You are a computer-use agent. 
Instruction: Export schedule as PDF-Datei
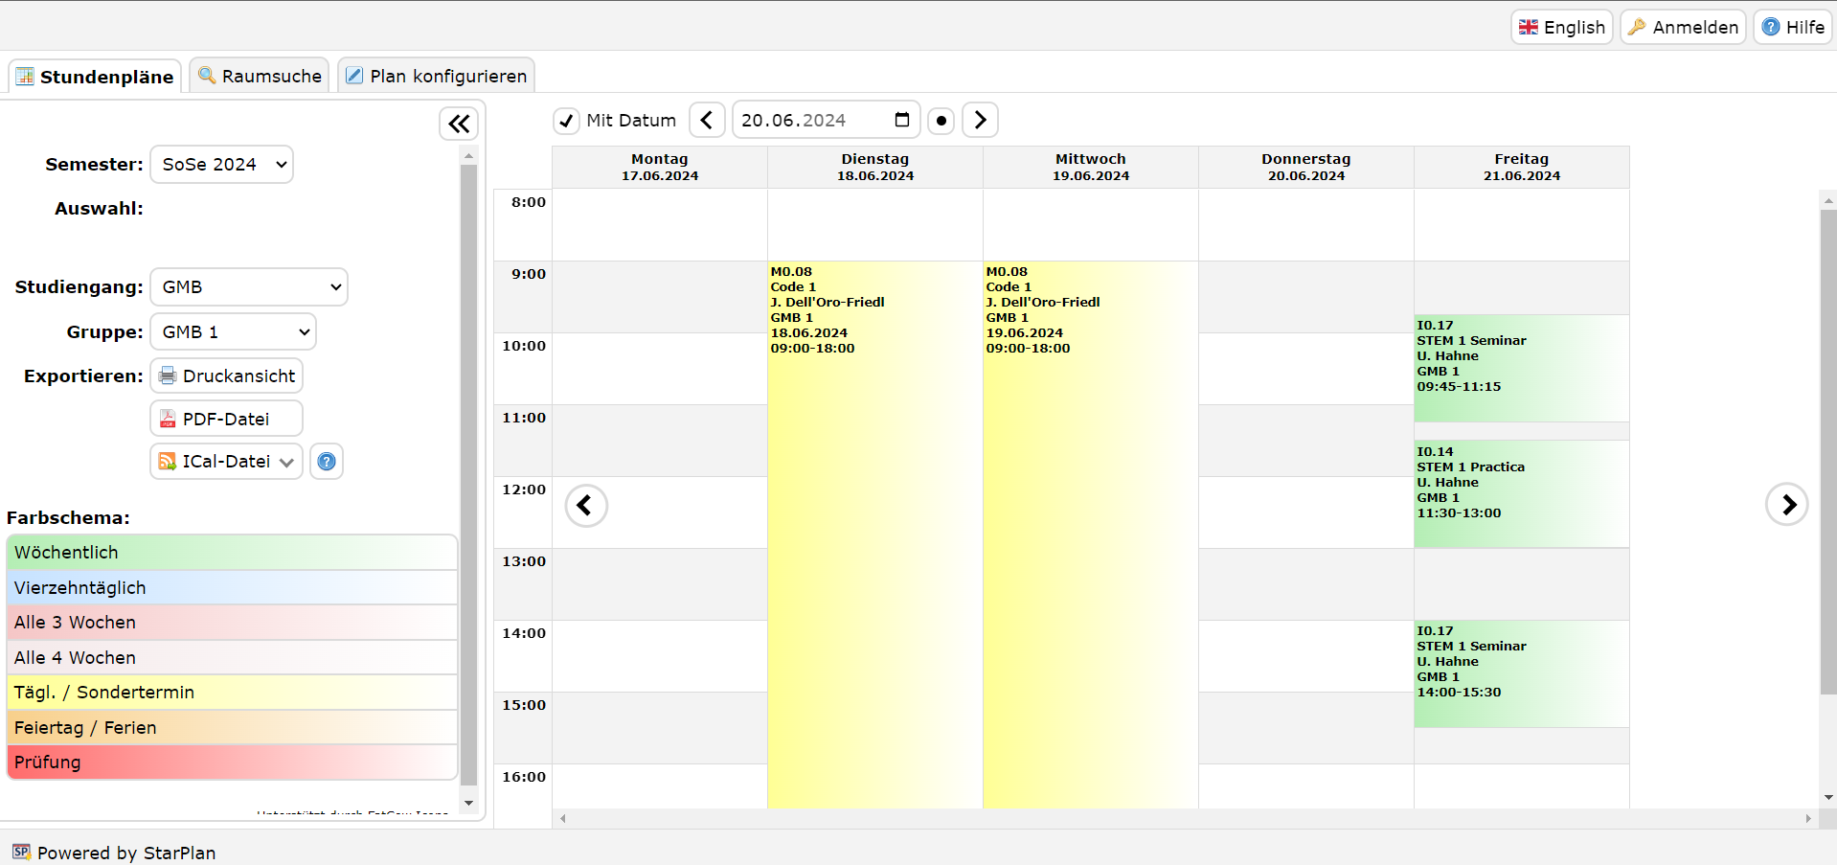coord(227,419)
